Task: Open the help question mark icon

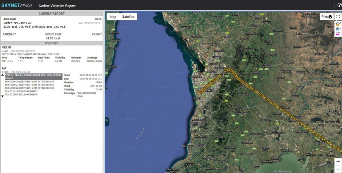Action: (339, 5)
